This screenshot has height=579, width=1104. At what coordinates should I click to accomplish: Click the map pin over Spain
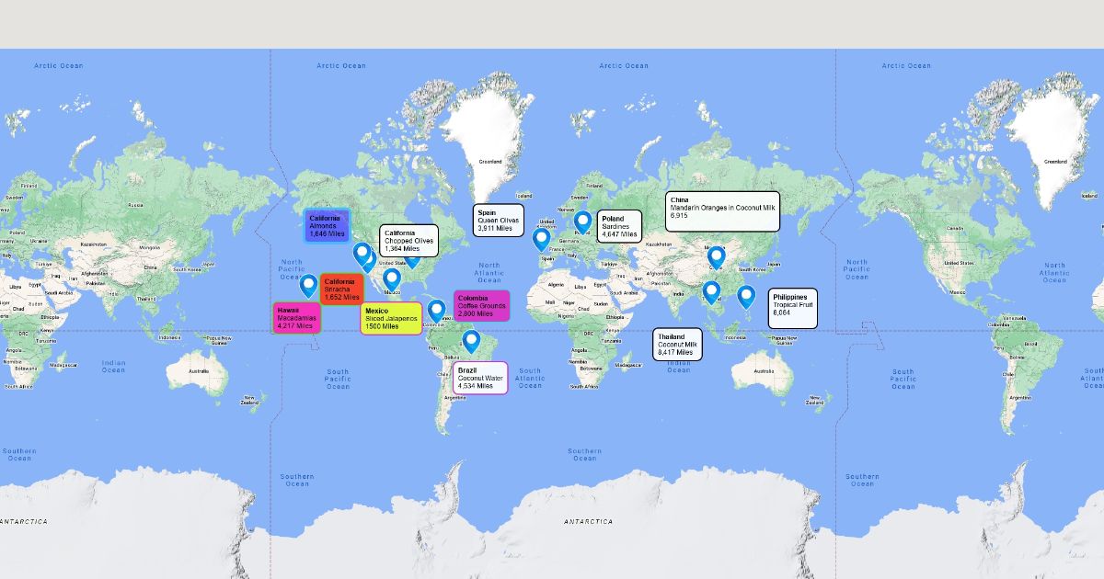[541, 238]
